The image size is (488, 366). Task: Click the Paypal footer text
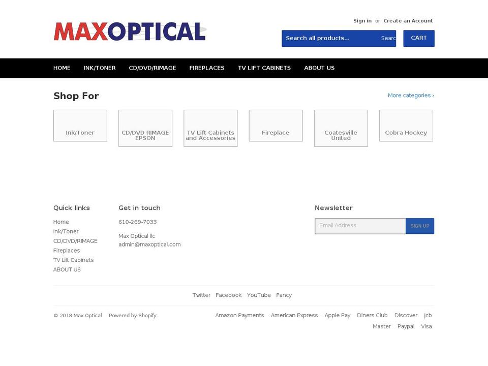coord(406,326)
